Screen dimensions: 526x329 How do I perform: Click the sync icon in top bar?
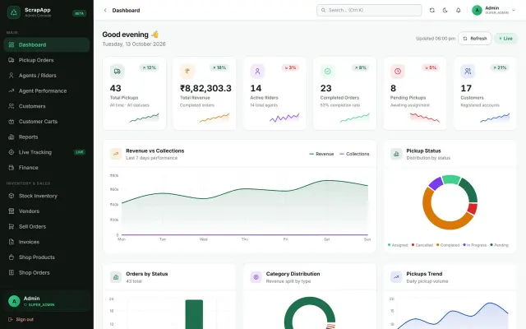432,11
